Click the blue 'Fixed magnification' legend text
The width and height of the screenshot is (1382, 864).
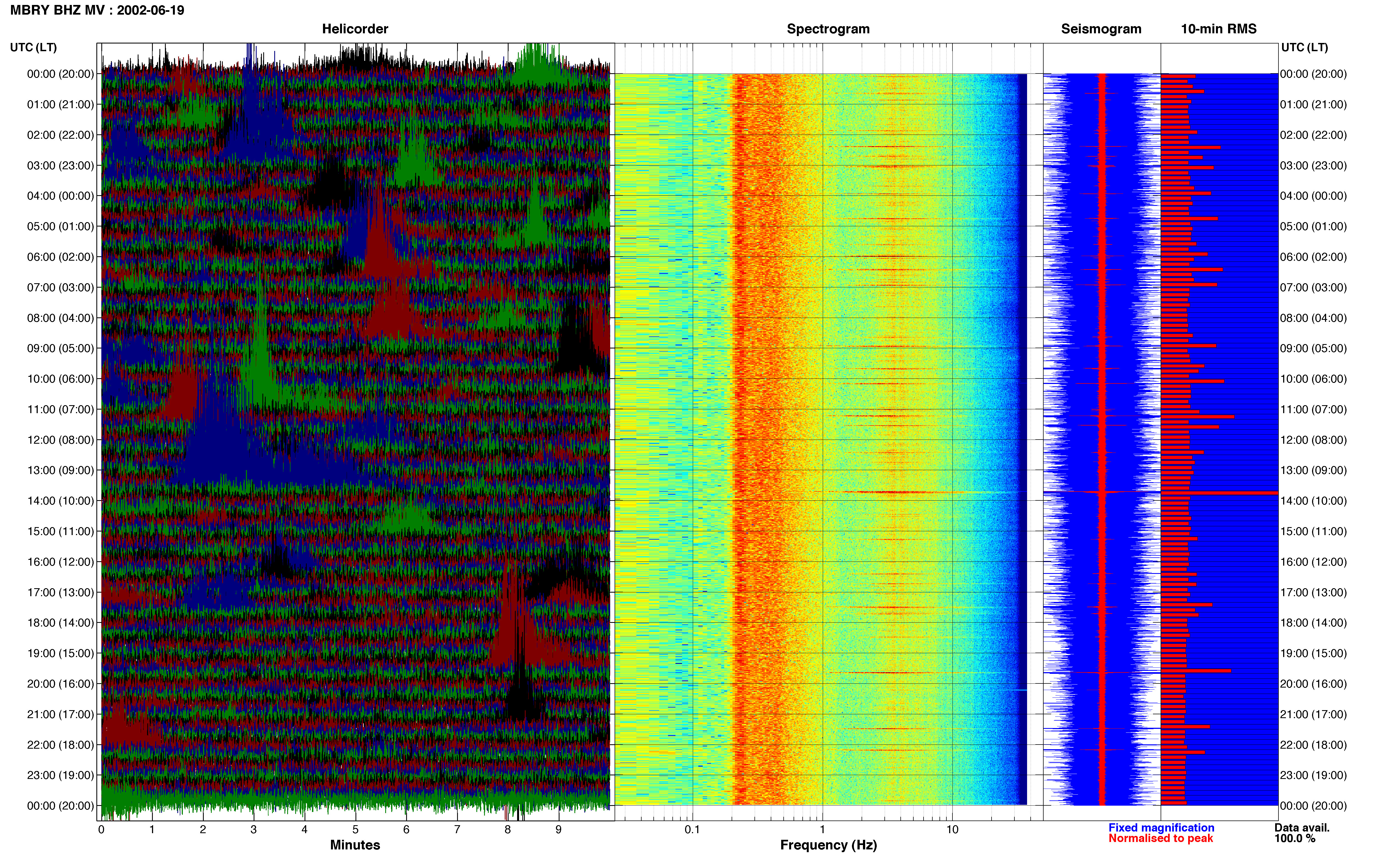click(x=1161, y=827)
